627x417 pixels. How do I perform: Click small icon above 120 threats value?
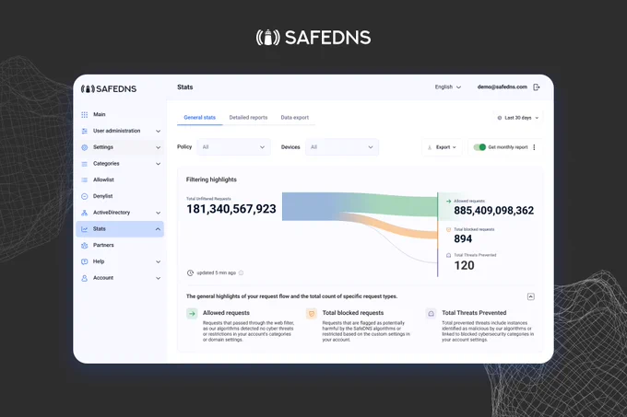pyautogui.click(x=449, y=255)
